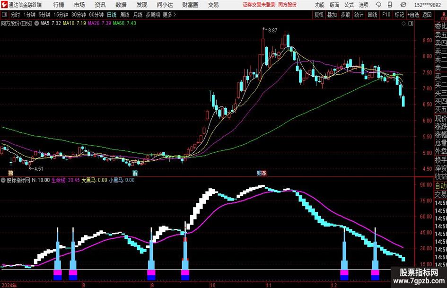This screenshot has height=288, width=447.
Task: Click the 8.87 high price label
Action: tap(272, 31)
